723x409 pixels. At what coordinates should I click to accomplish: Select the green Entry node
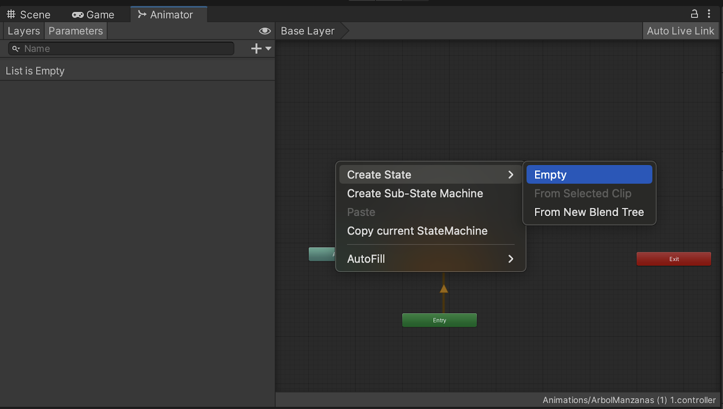pos(439,320)
